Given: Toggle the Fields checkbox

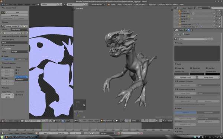Looking at the screenshot, I should [x=3, y=56].
